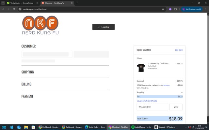Image resolution: width=209 pixels, height=130 pixels.
Task: Click the Tax $1.22 value
Action: click(180, 97)
